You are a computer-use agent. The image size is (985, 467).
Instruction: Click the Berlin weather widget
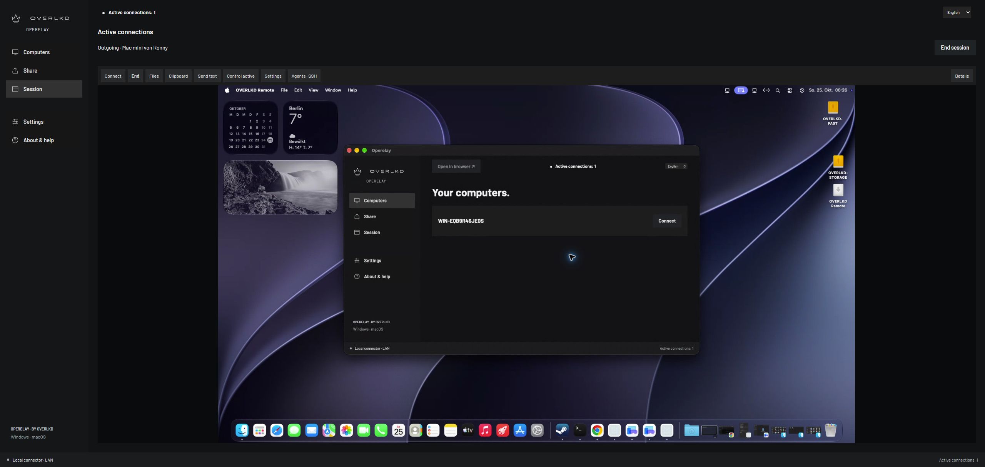[310, 128]
